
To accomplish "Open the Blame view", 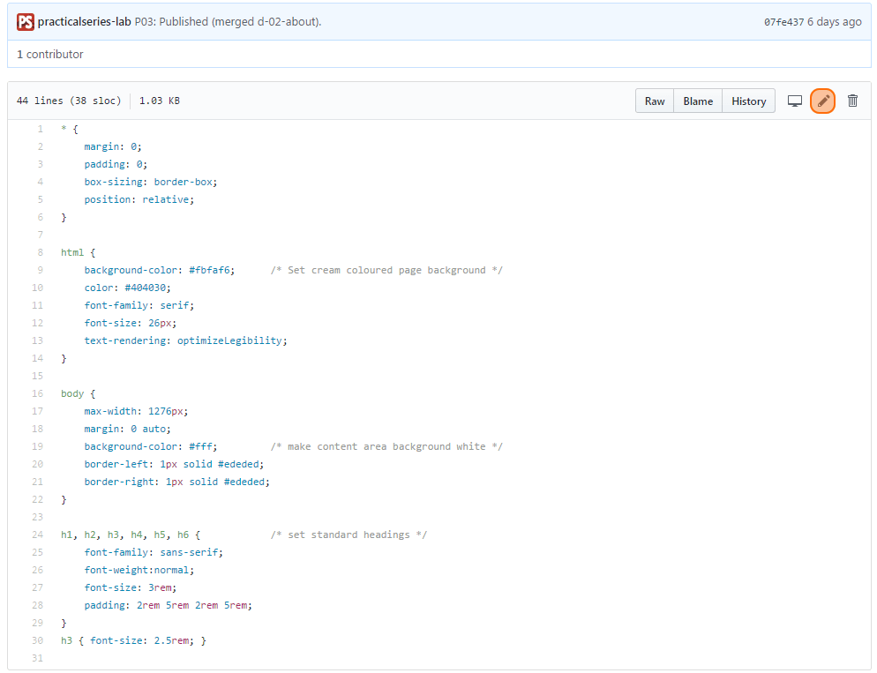I will (x=698, y=101).
